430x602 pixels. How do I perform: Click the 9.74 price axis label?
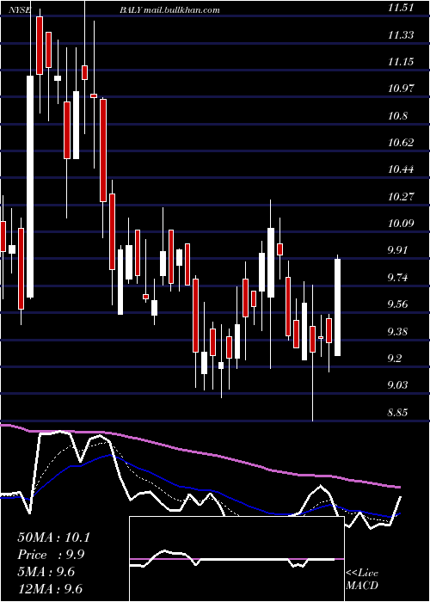coord(399,278)
